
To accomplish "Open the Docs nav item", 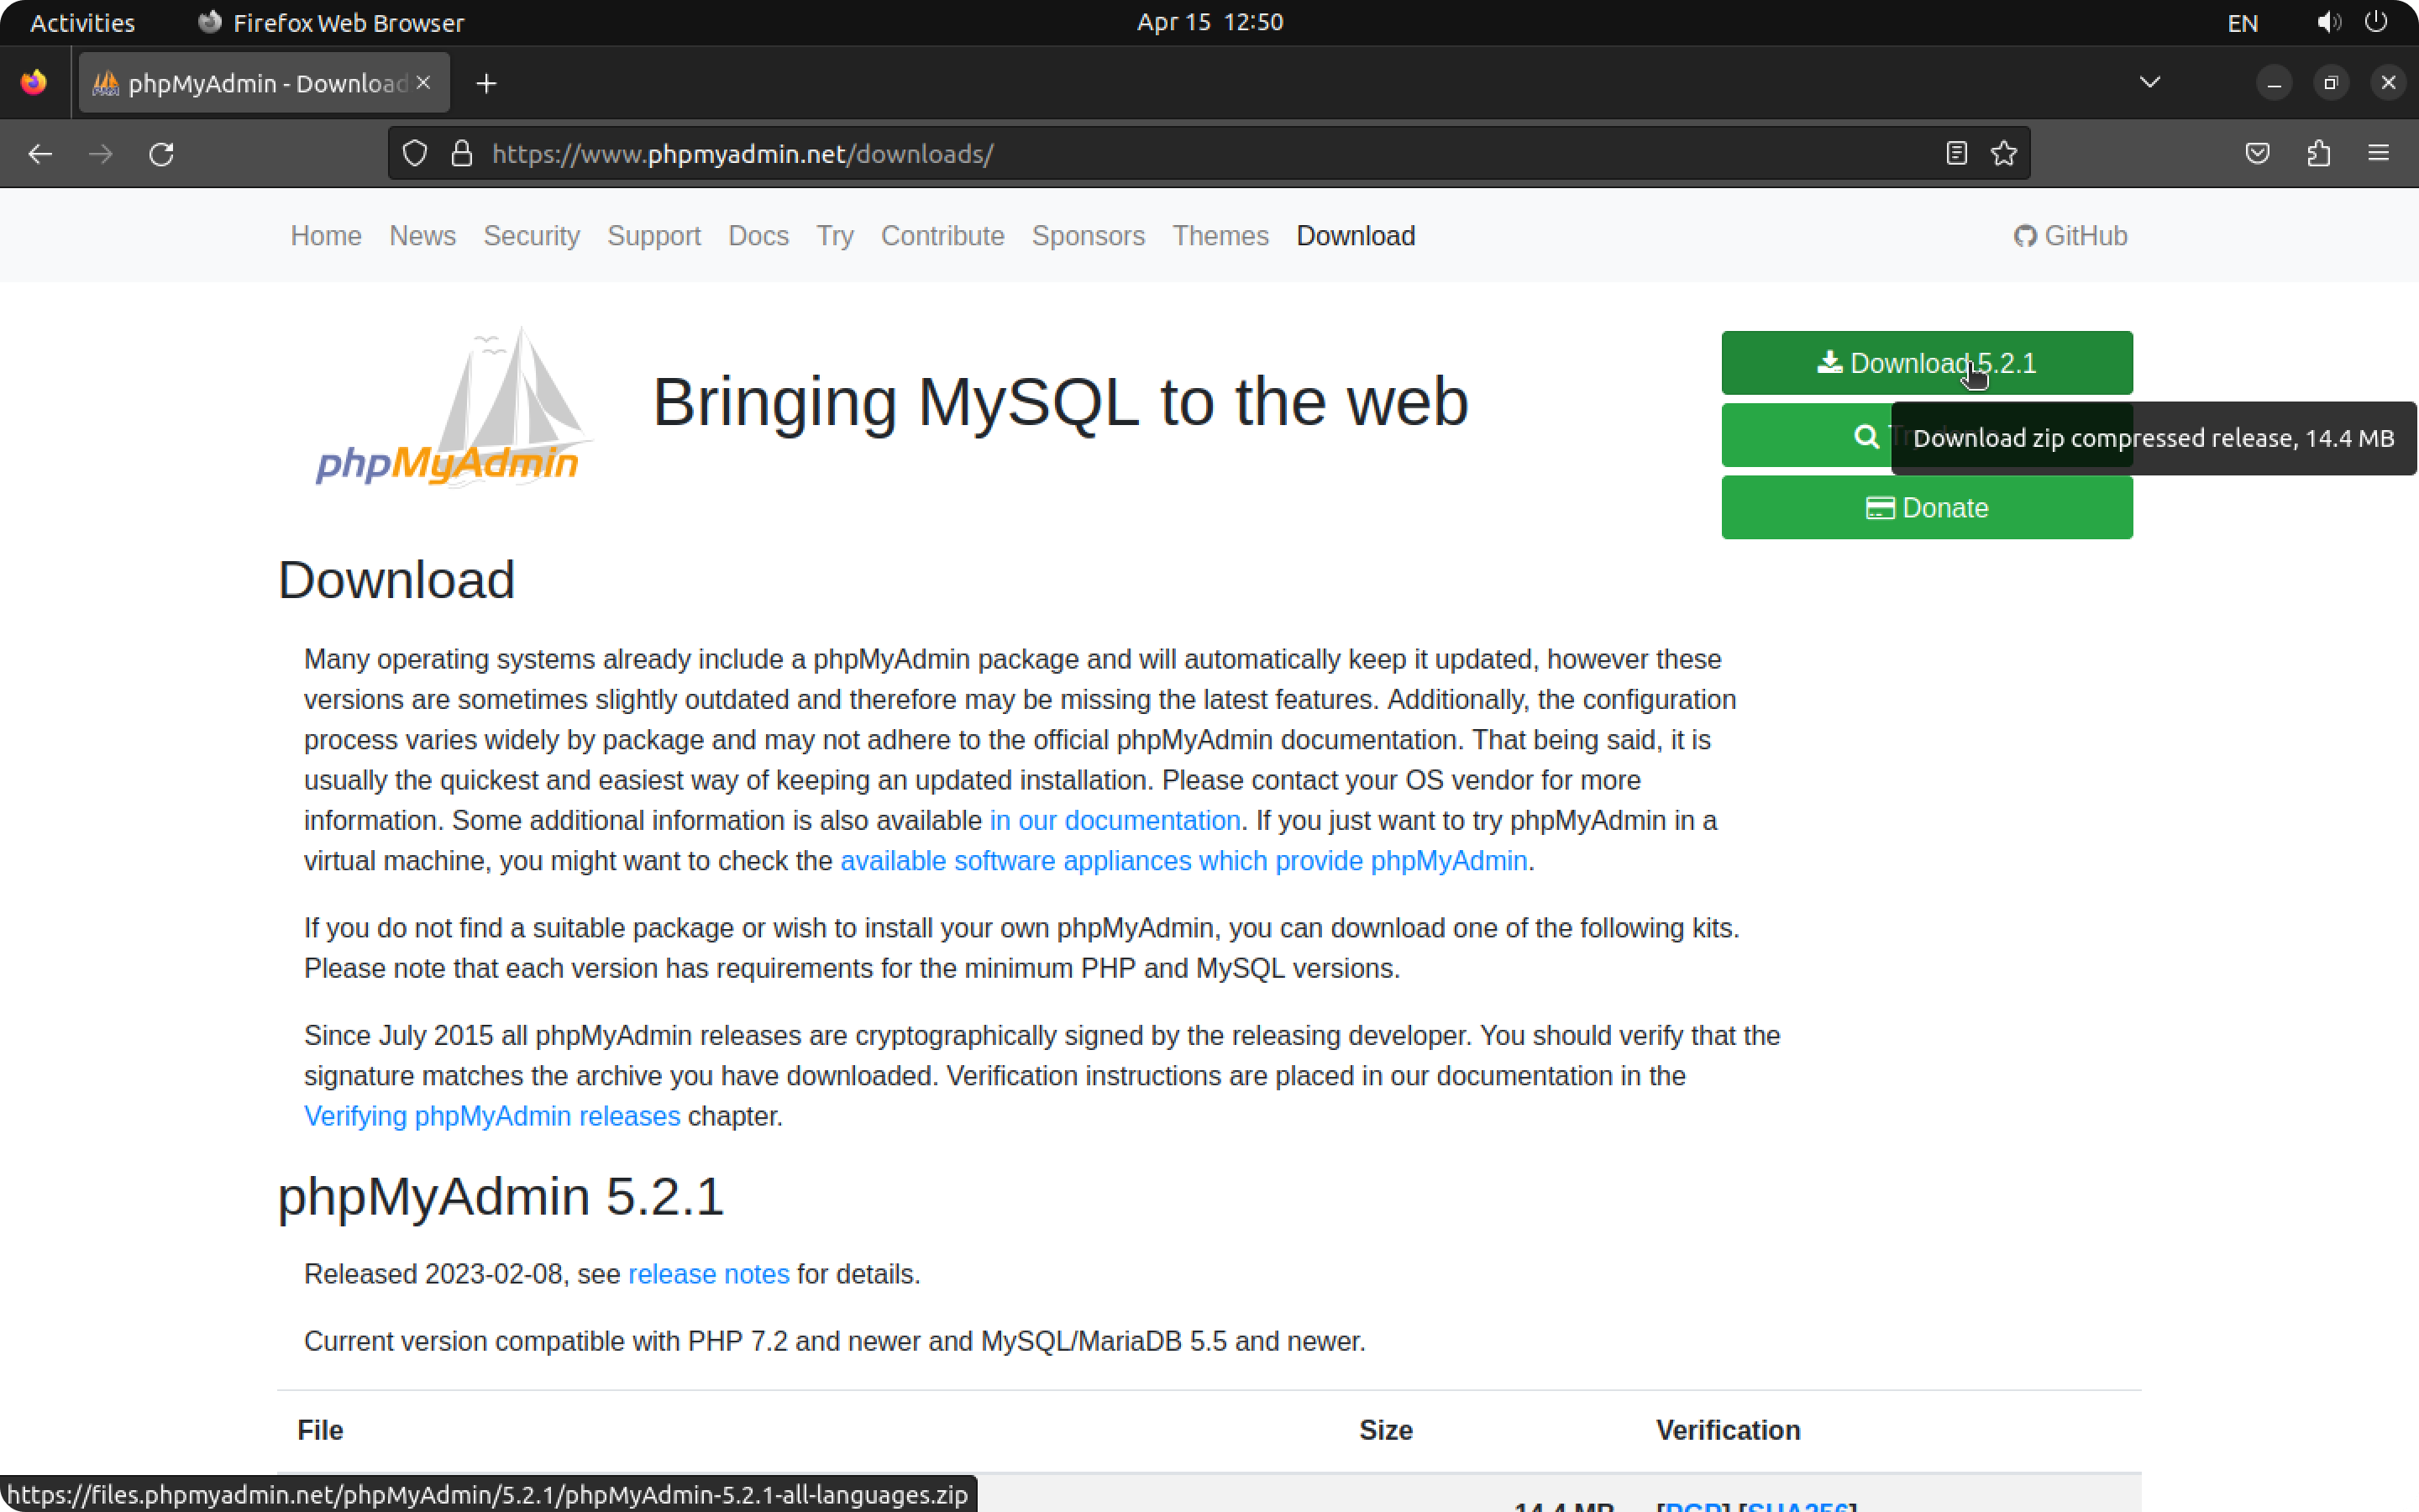I will pyautogui.click(x=758, y=236).
